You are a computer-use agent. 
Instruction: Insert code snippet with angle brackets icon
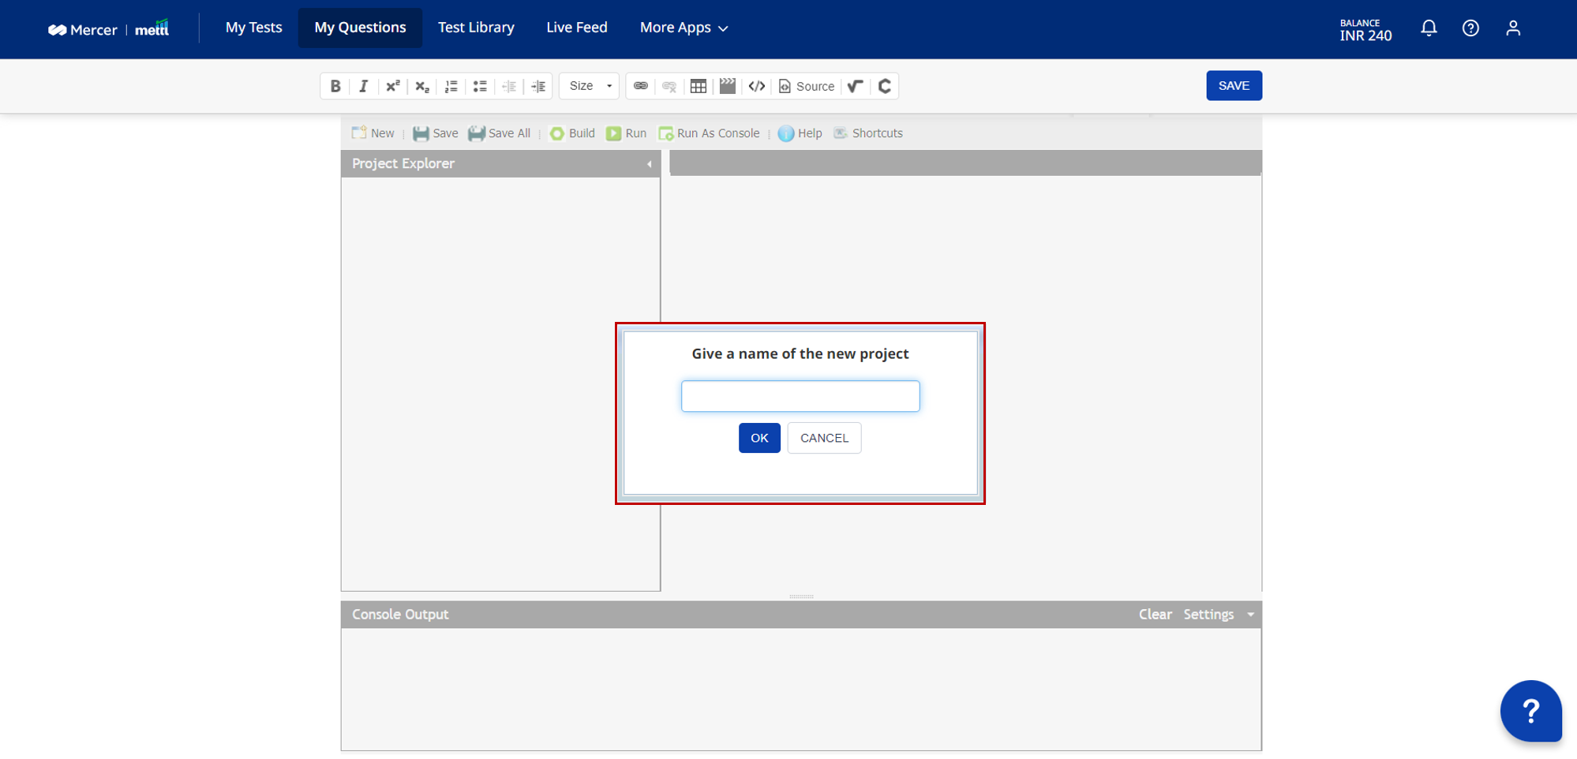757,86
